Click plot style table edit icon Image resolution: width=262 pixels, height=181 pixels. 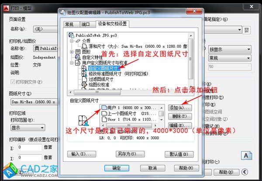pos(247,30)
